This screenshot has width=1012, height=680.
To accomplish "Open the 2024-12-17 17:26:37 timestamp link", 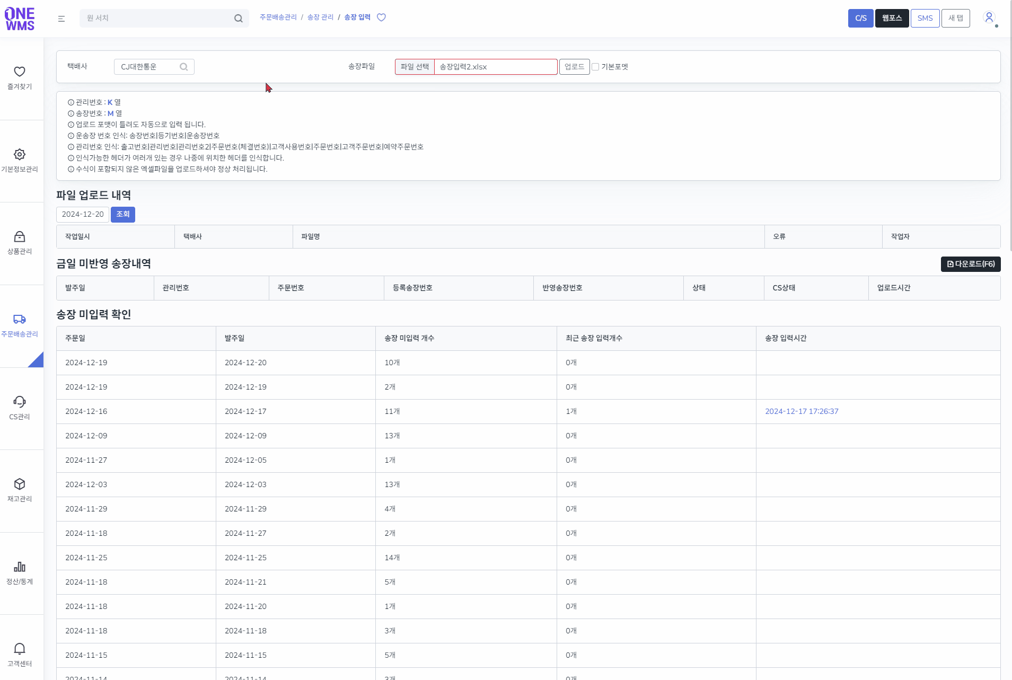I will pyautogui.click(x=802, y=411).
